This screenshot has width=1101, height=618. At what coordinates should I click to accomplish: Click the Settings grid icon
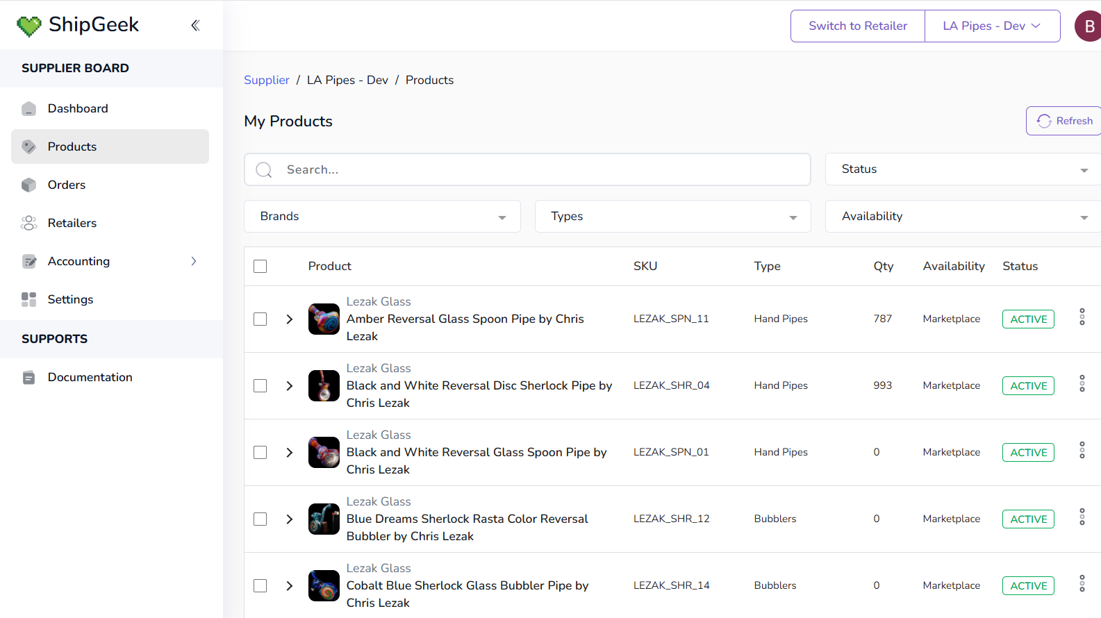[28, 299]
